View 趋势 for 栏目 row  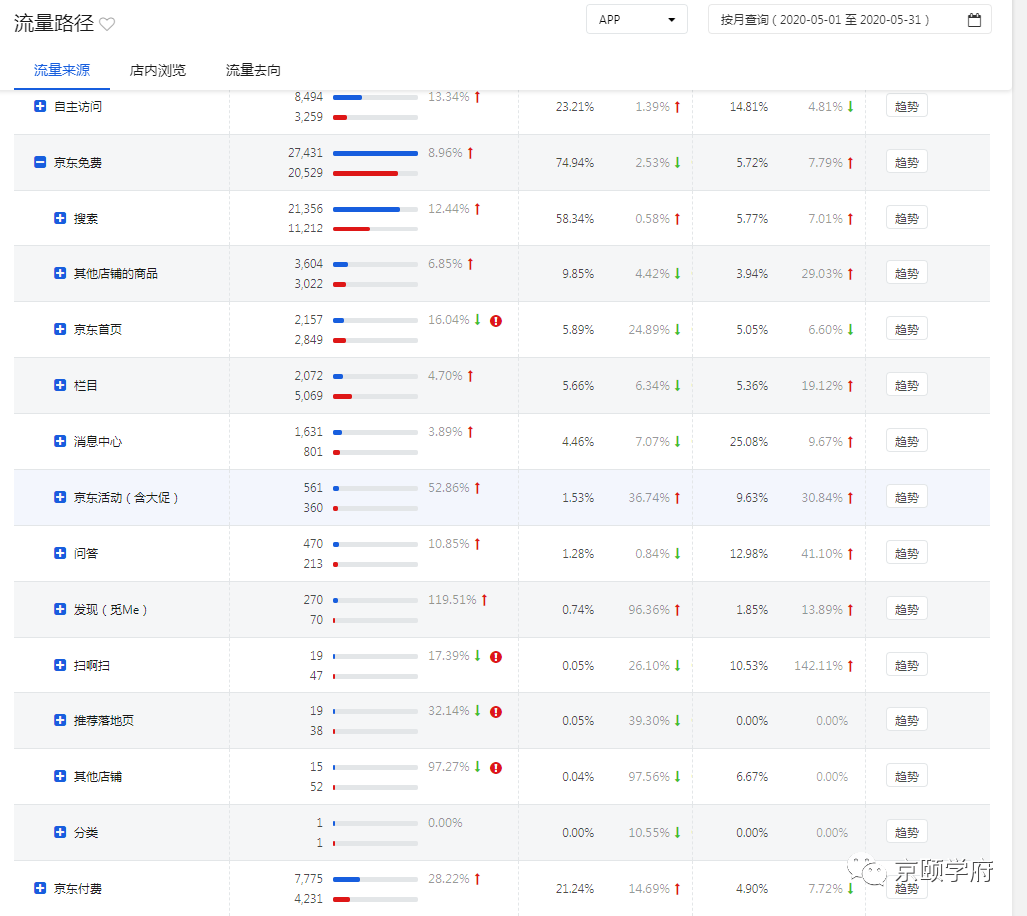coord(906,385)
